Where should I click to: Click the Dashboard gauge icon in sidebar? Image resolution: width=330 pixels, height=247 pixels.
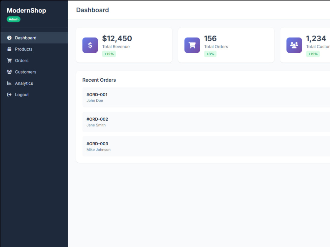[x=9, y=38]
